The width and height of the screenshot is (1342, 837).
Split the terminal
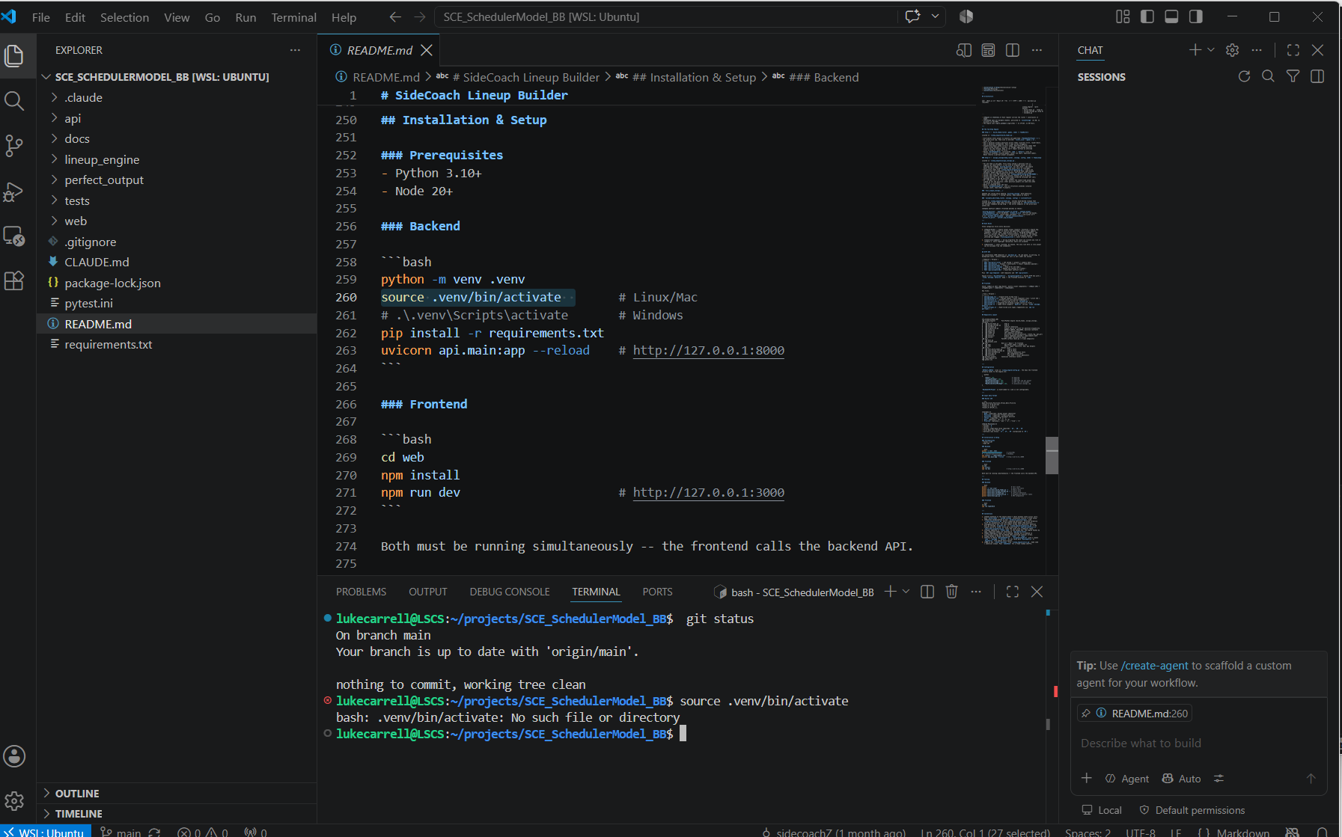click(927, 592)
